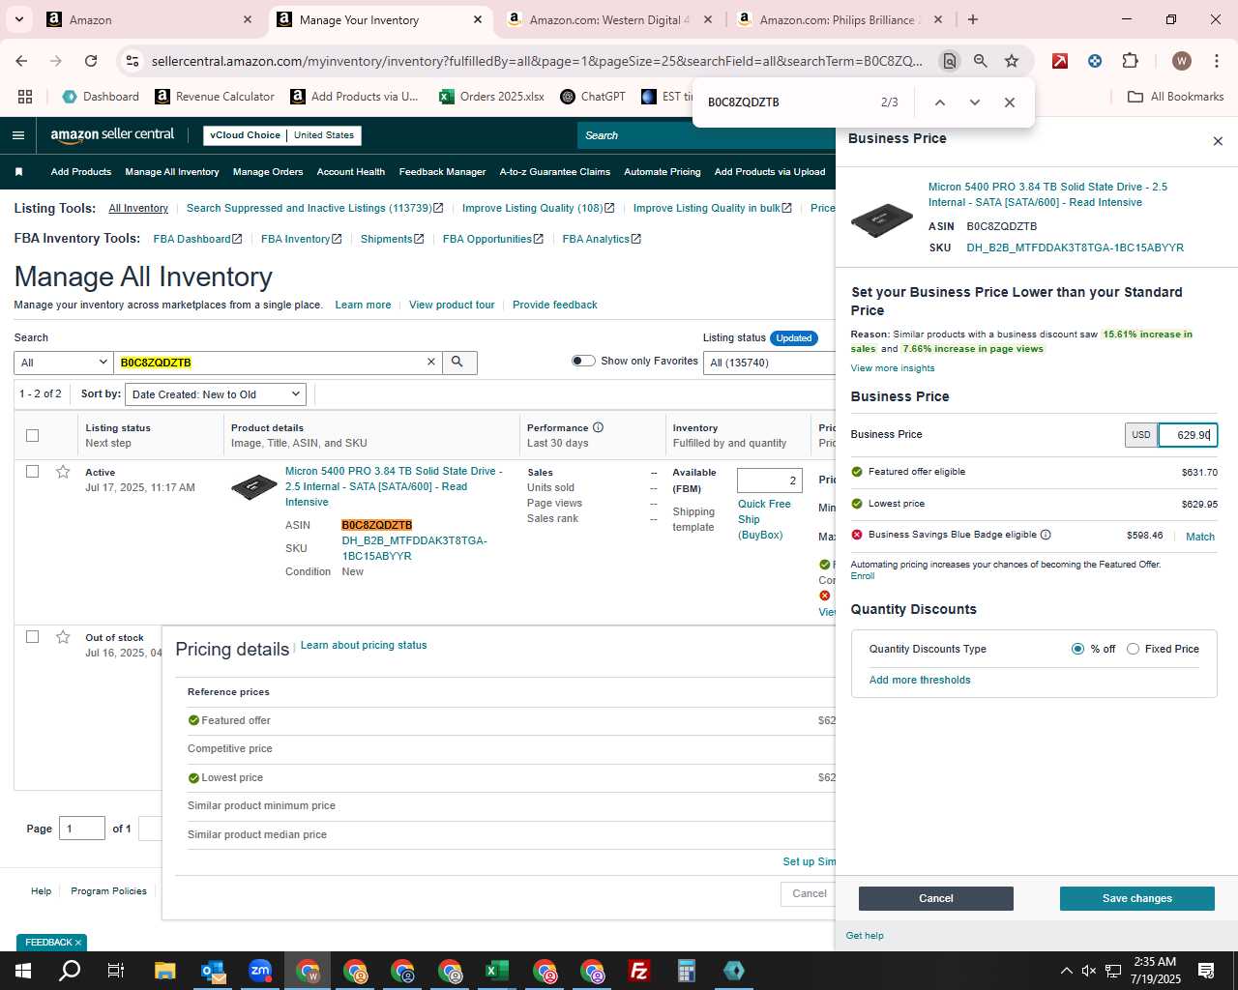Open Feedback Manager menu item

coord(442,172)
